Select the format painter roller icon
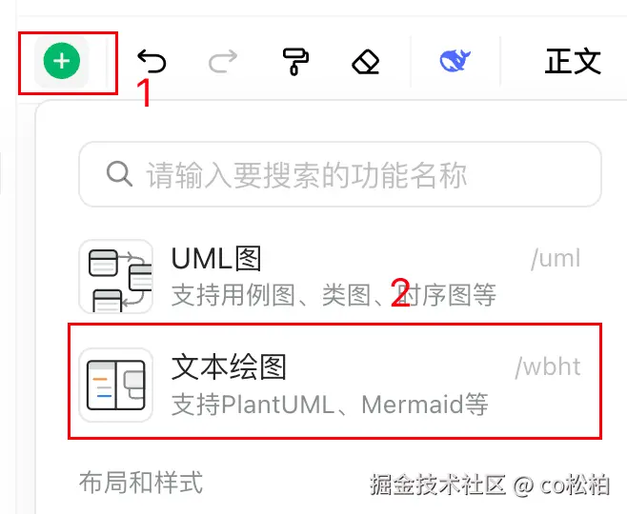 295,61
